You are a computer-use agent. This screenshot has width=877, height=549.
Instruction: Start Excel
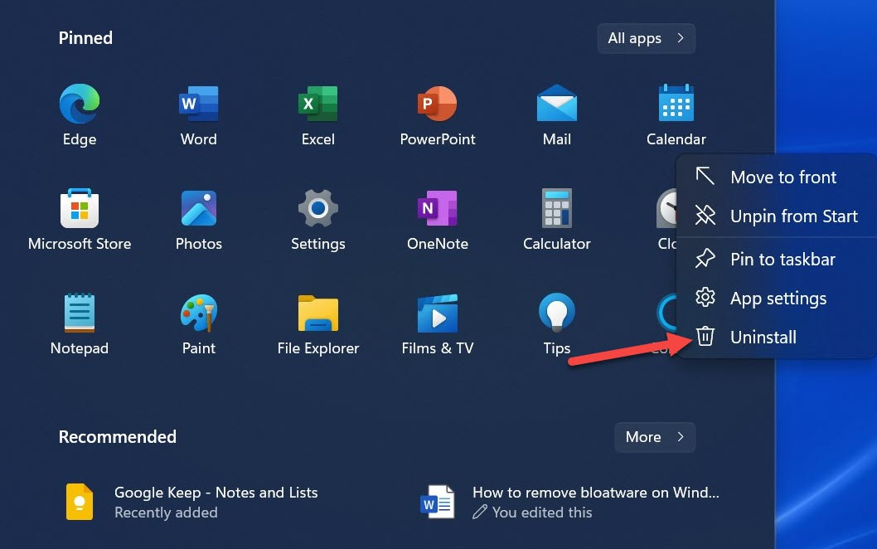tap(317, 112)
